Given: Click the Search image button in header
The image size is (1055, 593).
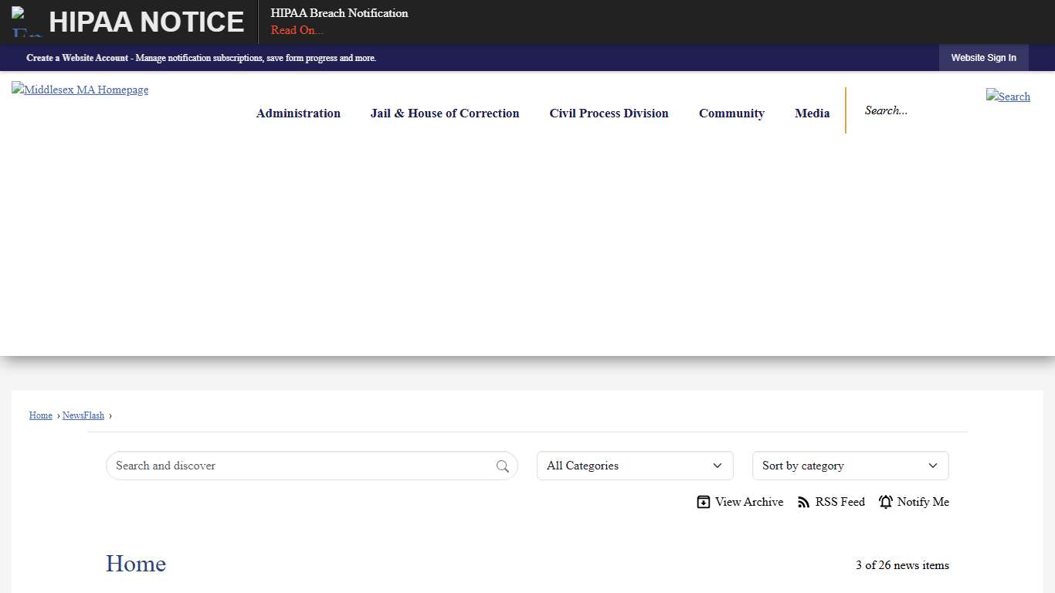Looking at the screenshot, I should click(1007, 97).
